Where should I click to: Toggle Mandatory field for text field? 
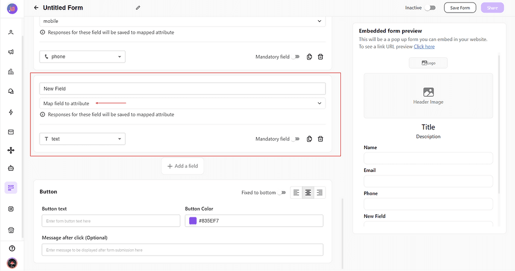295,139
